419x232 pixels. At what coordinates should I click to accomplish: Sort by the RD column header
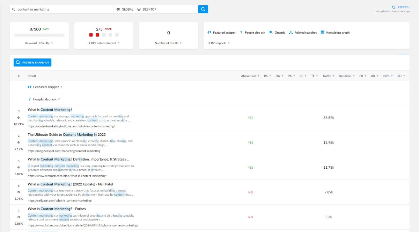[401, 76]
